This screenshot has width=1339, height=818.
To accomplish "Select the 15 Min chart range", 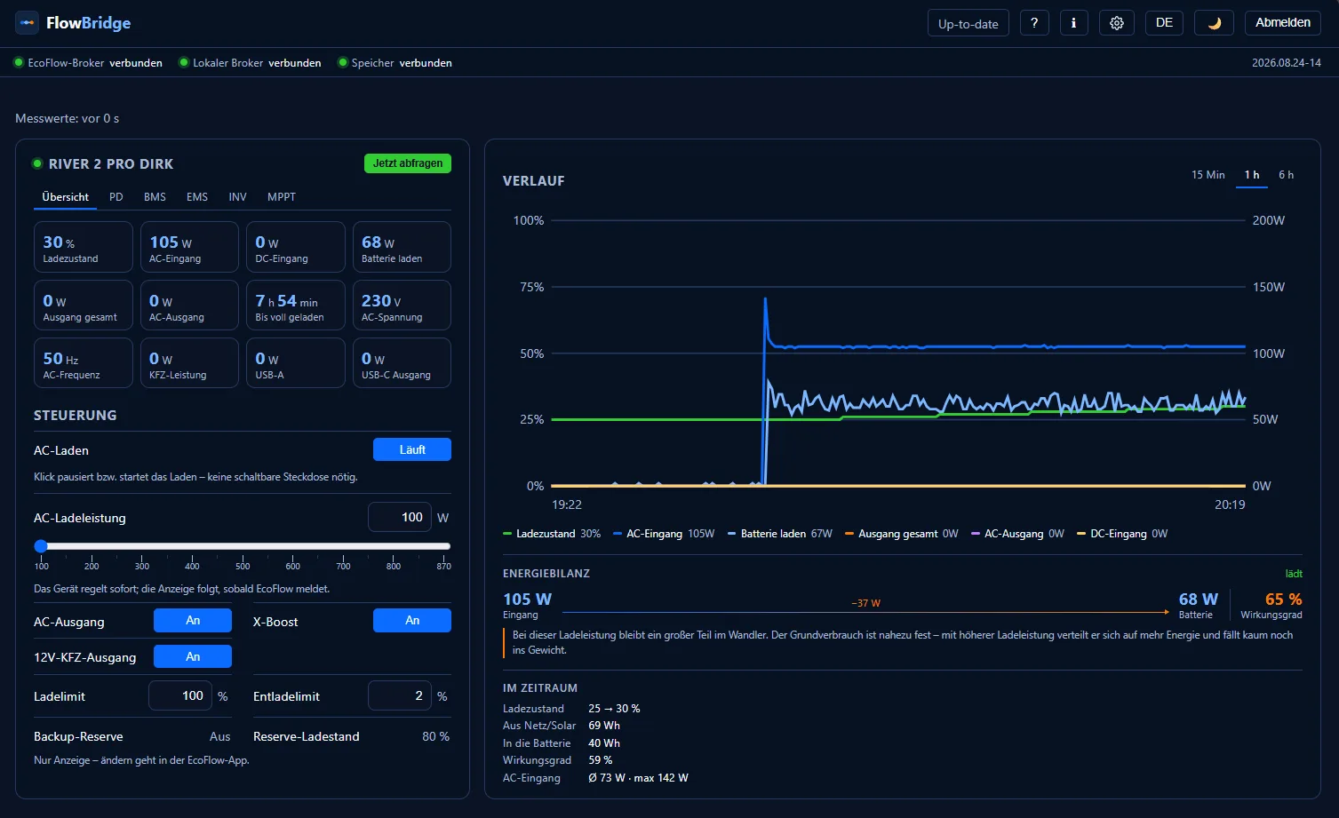I will [1207, 175].
